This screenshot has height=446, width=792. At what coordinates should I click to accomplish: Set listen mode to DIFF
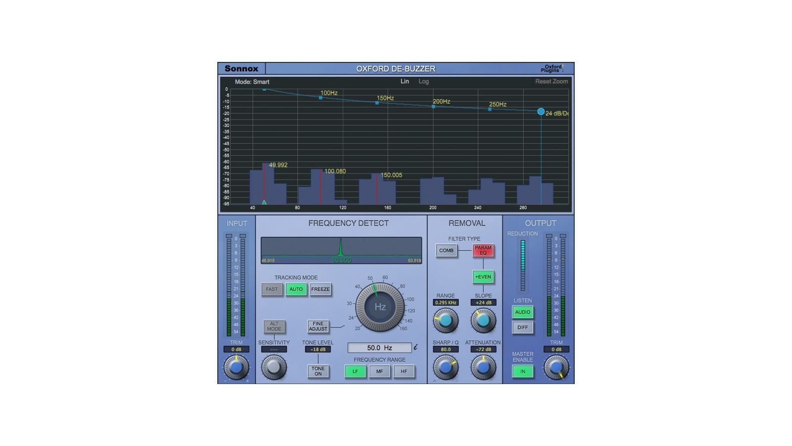click(x=523, y=328)
